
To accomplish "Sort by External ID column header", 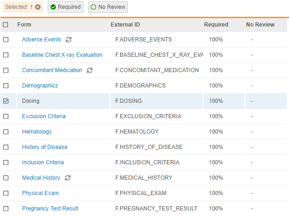I will click(x=125, y=25).
